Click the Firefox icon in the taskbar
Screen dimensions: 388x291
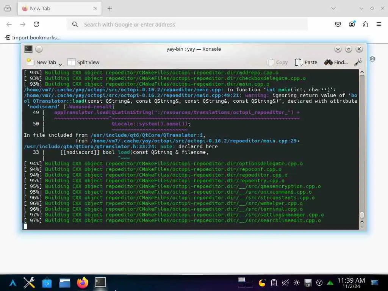(x=83, y=283)
